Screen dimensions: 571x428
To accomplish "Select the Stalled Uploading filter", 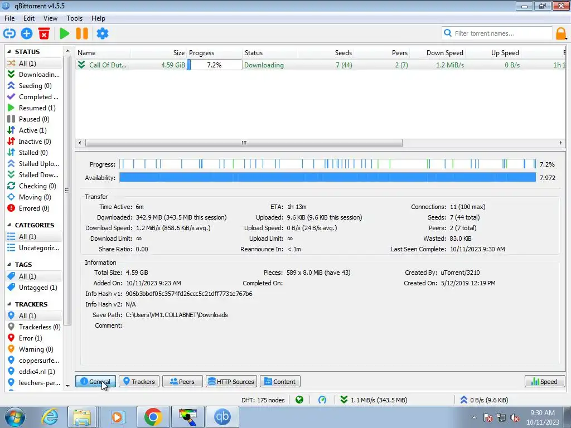I will coord(33,163).
